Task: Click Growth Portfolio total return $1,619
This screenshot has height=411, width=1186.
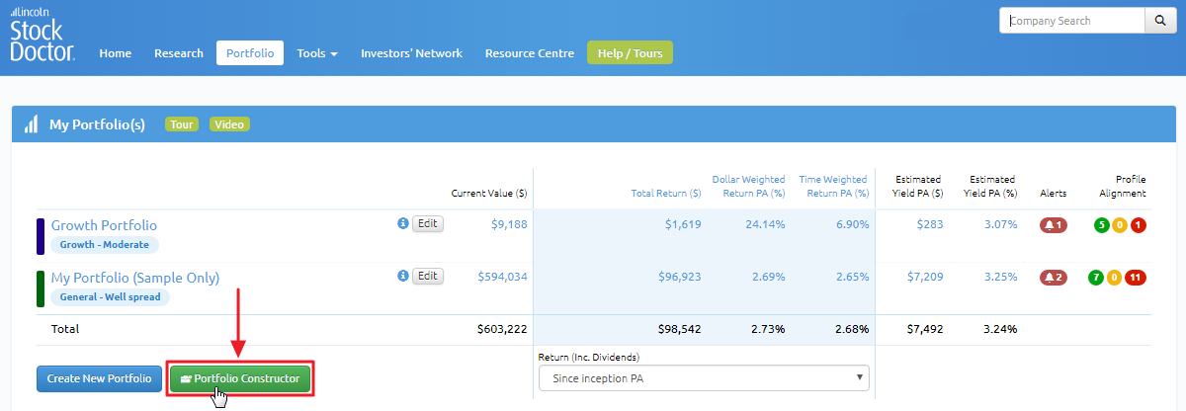Action: point(683,224)
